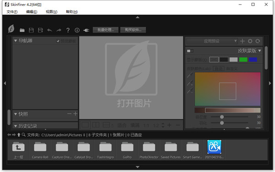The height and width of the screenshot is (172, 275).
Task: Reset settings with the circular arrow icon
Action: pos(258,41)
